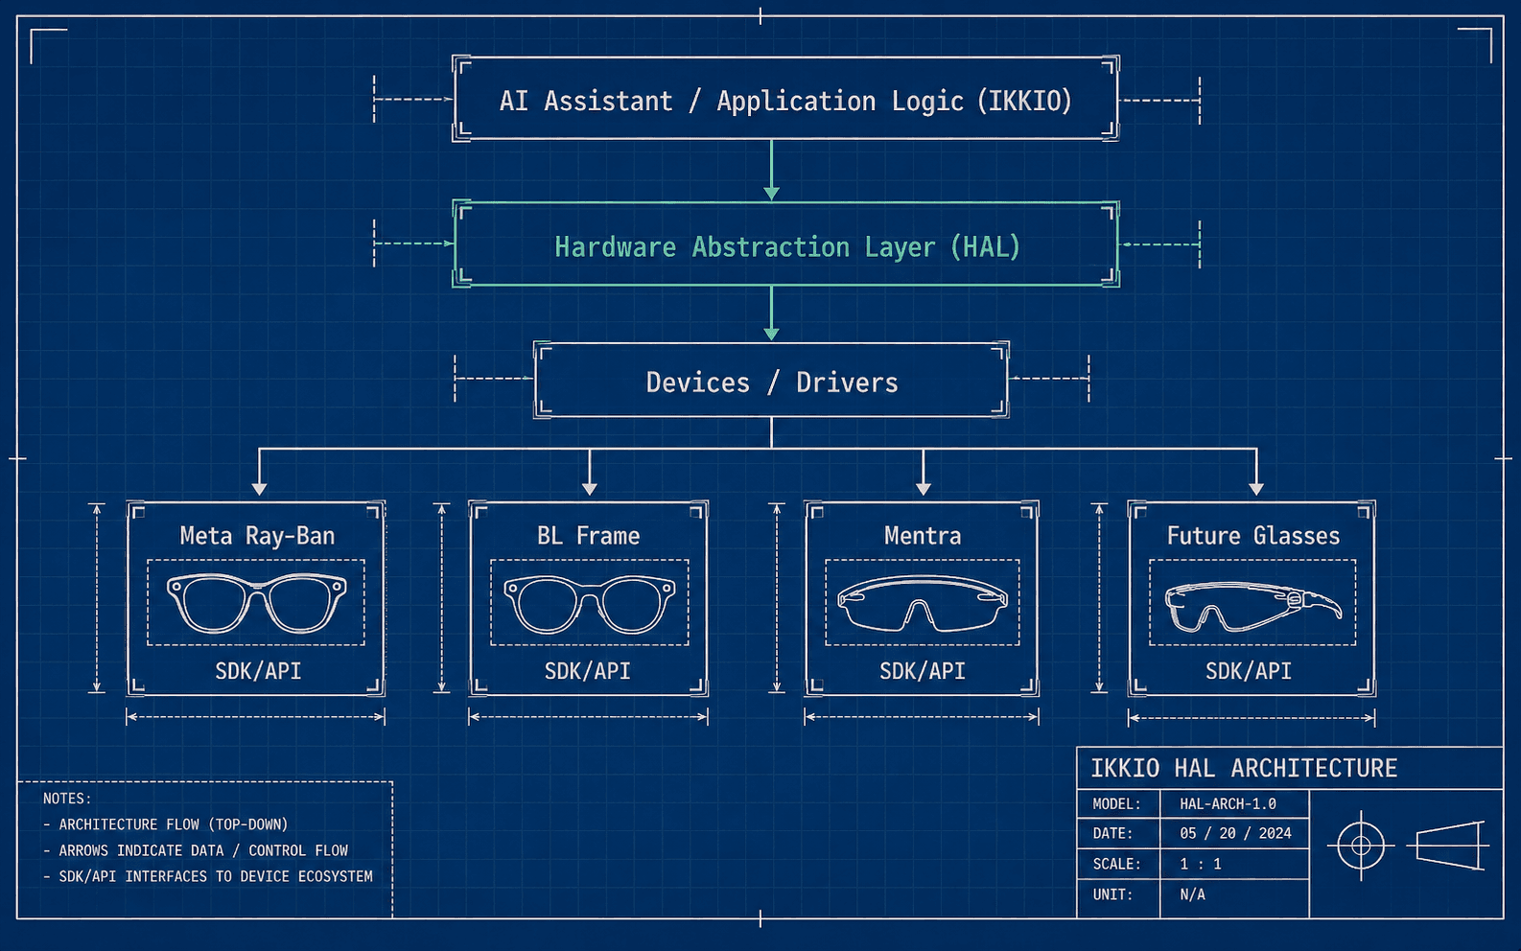The image size is (1521, 951).
Task: Click the Mentra glasses icon
Action: point(923,603)
